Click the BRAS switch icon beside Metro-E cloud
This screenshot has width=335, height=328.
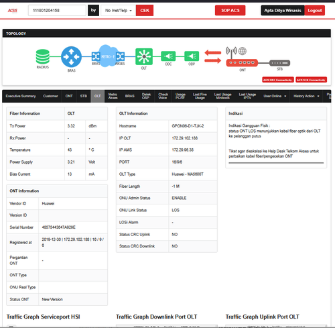(x=96, y=56)
